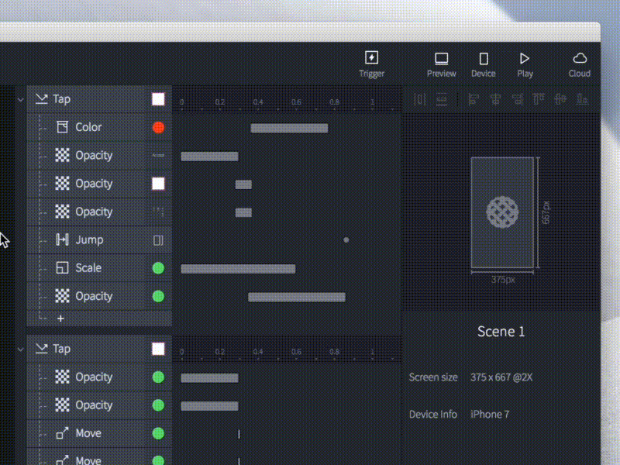Click the align bottom edges icon
The width and height of the screenshot is (620, 465).
tap(583, 99)
